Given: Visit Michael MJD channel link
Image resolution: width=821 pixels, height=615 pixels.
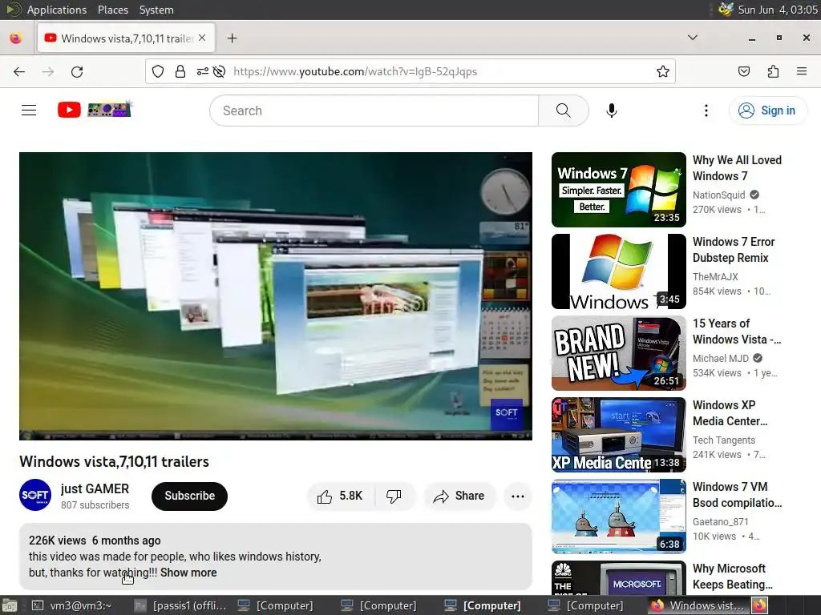Looking at the screenshot, I should pyautogui.click(x=721, y=358).
